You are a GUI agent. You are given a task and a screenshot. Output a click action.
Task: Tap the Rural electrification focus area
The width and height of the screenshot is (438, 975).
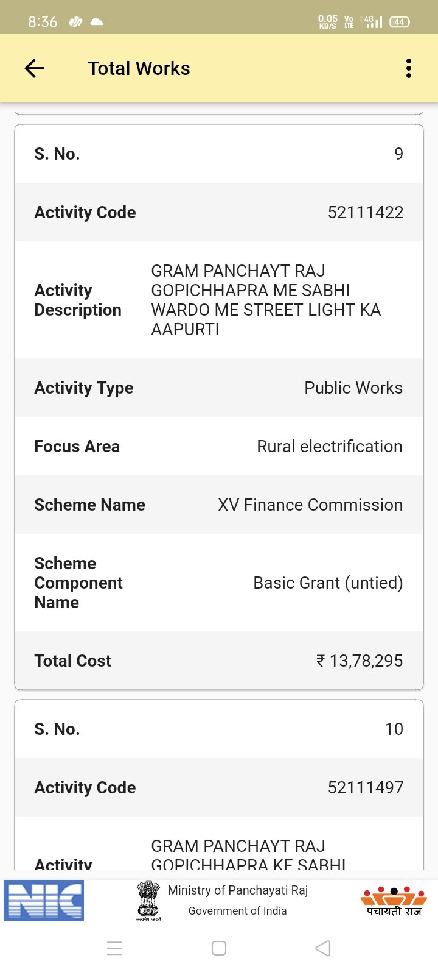pos(329,446)
